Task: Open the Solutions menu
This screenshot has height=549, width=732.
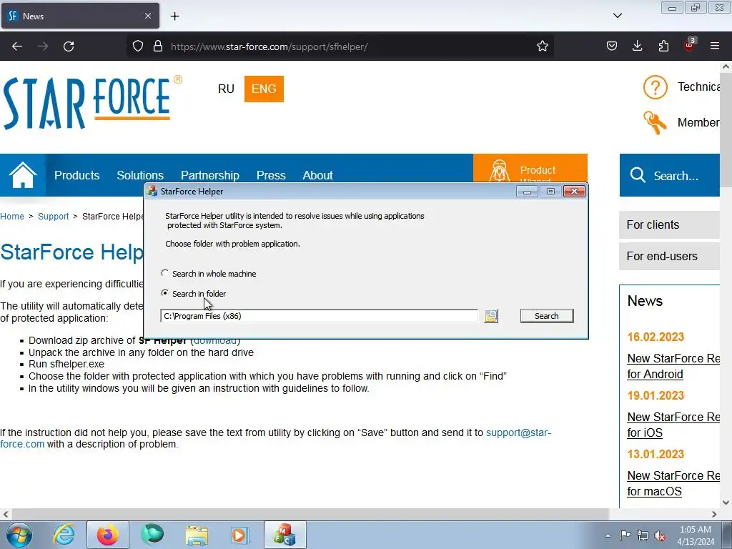Action: pos(140,175)
